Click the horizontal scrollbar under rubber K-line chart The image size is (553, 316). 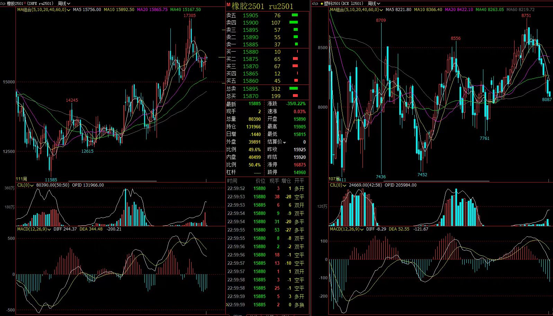(x=113, y=181)
